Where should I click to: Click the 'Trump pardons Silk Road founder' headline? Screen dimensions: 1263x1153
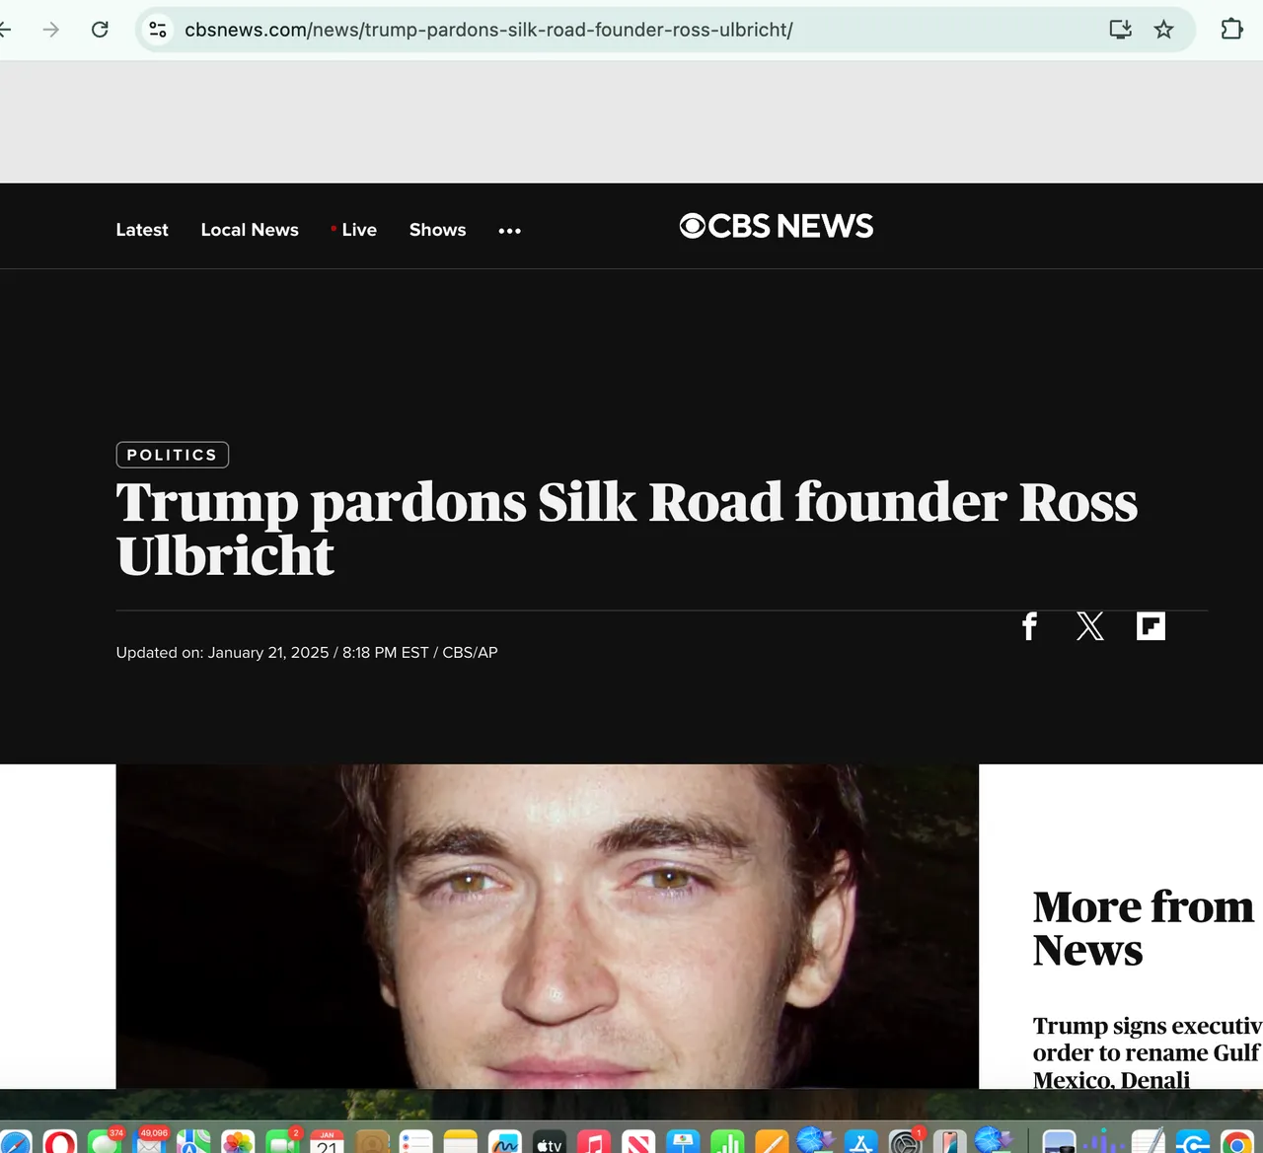click(x=627, y=529)
